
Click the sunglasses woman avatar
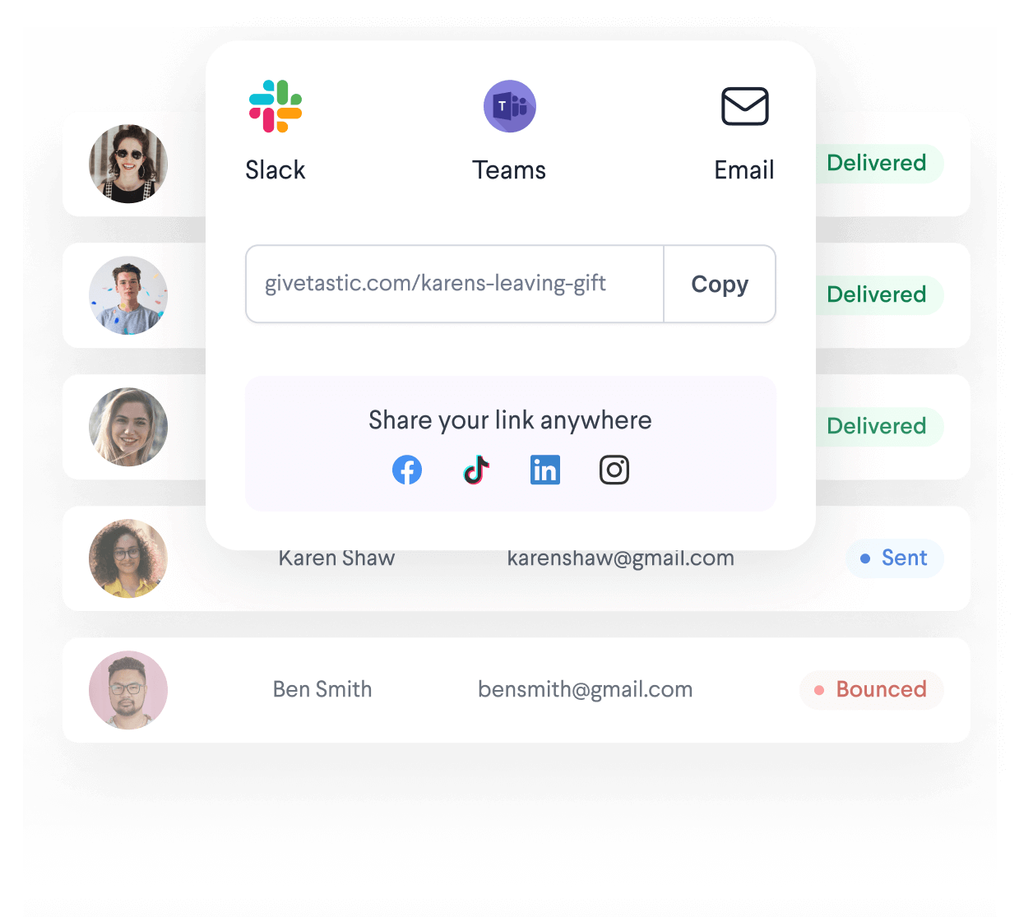[128, 164]
